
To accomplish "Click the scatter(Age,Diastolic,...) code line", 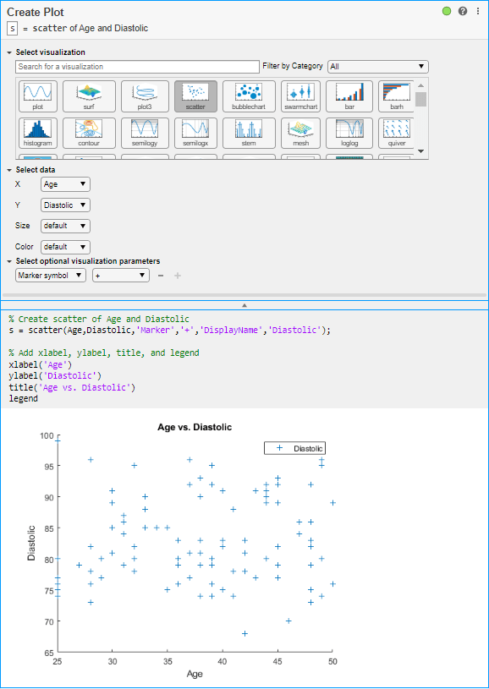I will tap(169, 330).
